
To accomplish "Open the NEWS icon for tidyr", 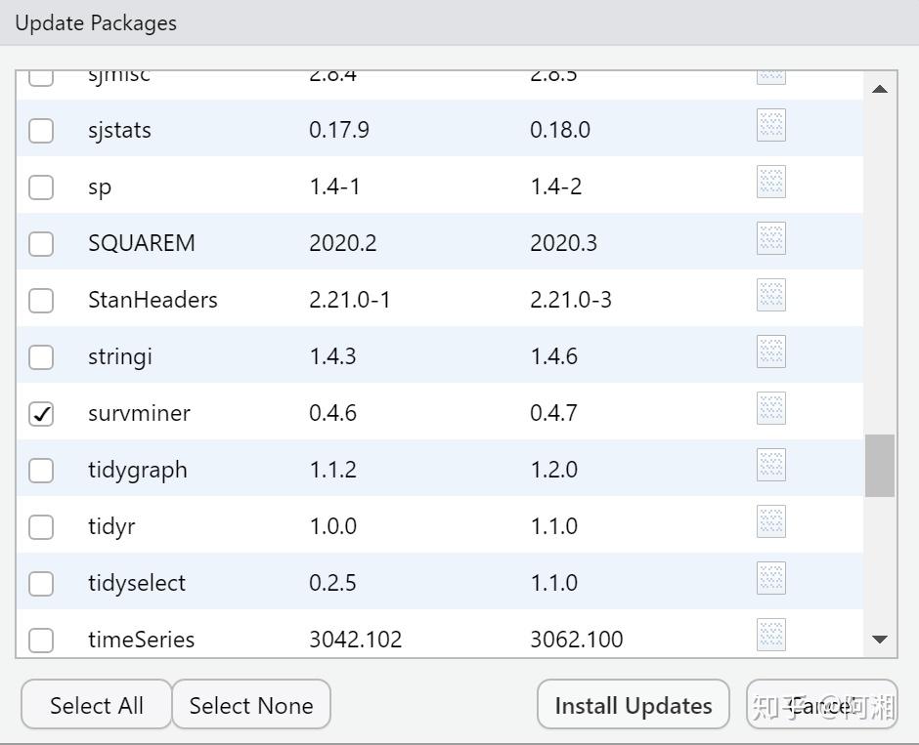I will click(x=770, y=522).
